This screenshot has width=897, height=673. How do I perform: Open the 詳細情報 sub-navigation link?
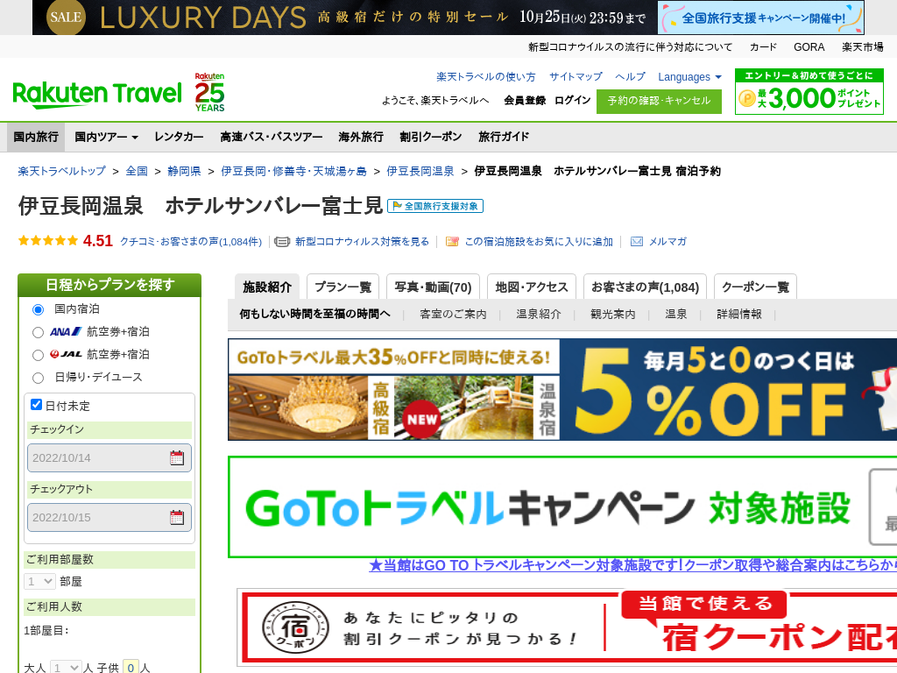click(x=739, y=315)
